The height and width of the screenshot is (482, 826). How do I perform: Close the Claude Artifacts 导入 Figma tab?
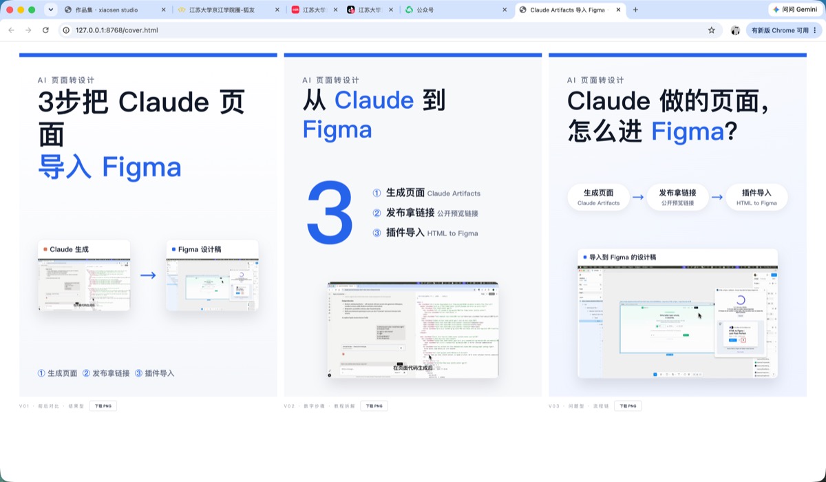tap(618, 10)
